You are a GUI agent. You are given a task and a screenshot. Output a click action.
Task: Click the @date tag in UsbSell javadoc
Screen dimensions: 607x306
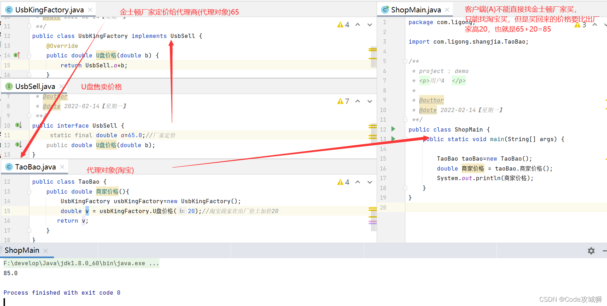pos(51,106)
